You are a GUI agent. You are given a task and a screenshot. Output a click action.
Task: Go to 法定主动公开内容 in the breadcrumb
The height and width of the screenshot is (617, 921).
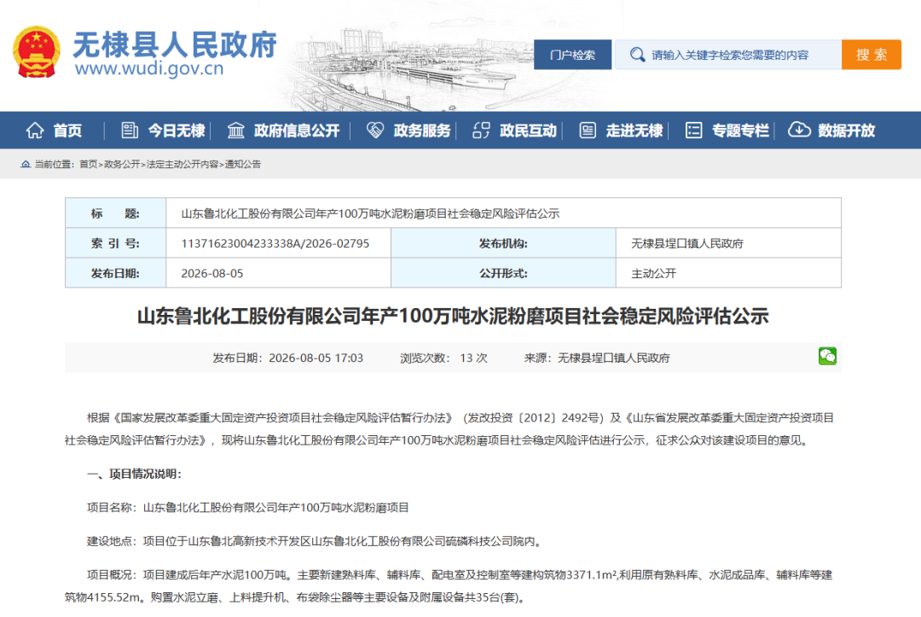pyautogui.click(x=182, y=165)
